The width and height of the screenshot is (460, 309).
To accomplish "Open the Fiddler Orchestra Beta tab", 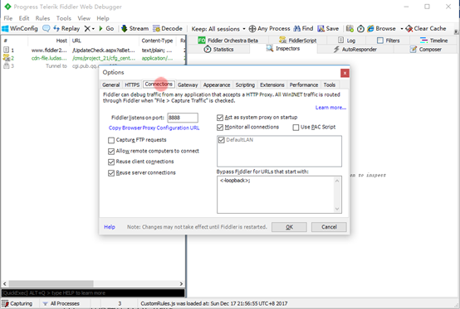I will click(x=228, y=41).
